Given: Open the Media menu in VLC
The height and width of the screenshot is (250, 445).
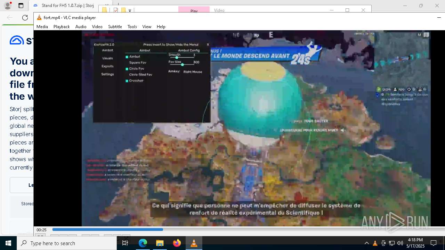Looking at the screenshot, I should tap(42, 26).
